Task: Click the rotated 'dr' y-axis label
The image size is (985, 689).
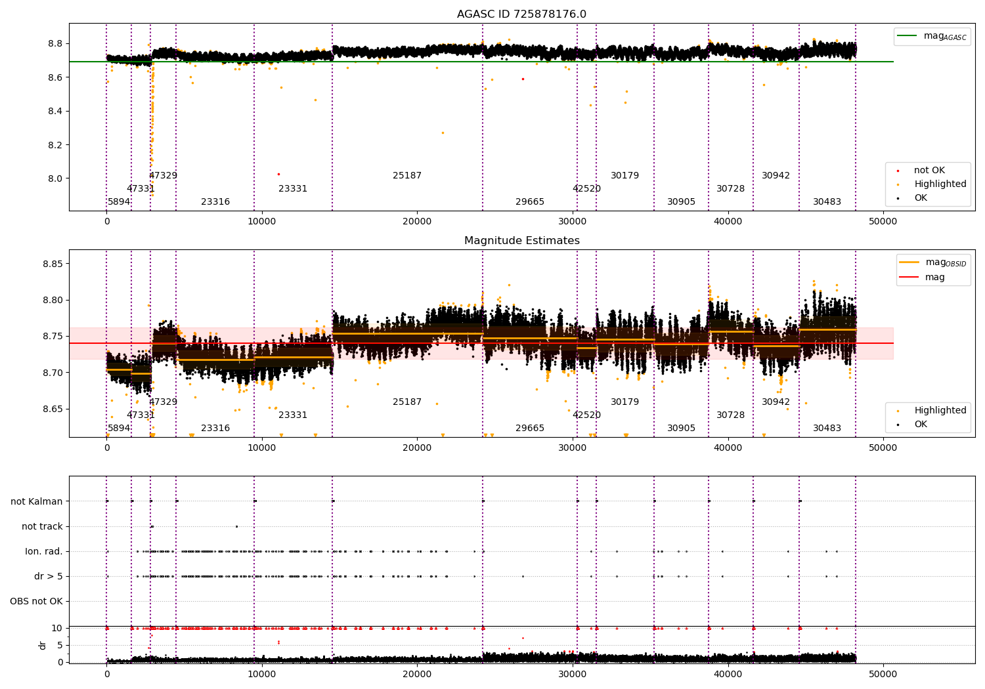Action: (43, 645)
